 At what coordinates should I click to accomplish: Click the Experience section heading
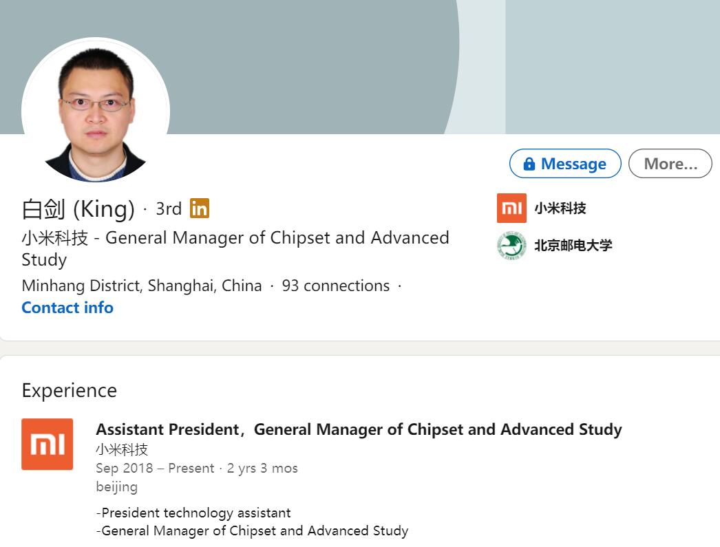click(x=69, y=390)
